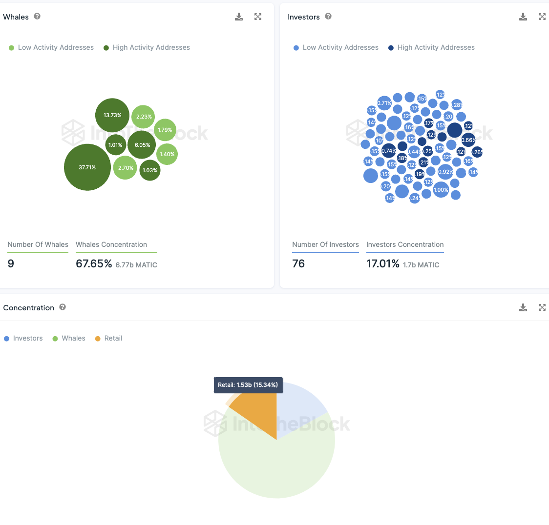The image size is (549, 525).
Task: Toggle High Activity Addresses in Investors legend
Action: 431,47
